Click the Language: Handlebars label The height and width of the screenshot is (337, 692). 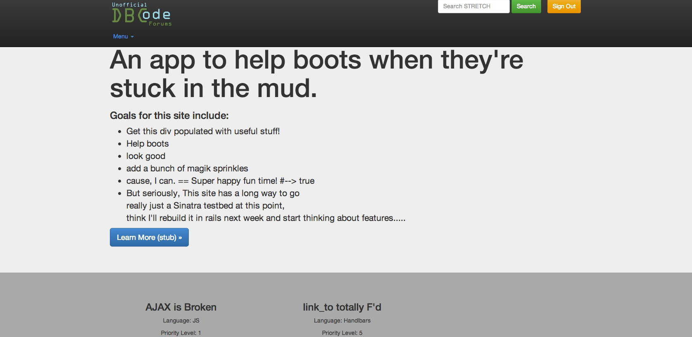point(342,320)
